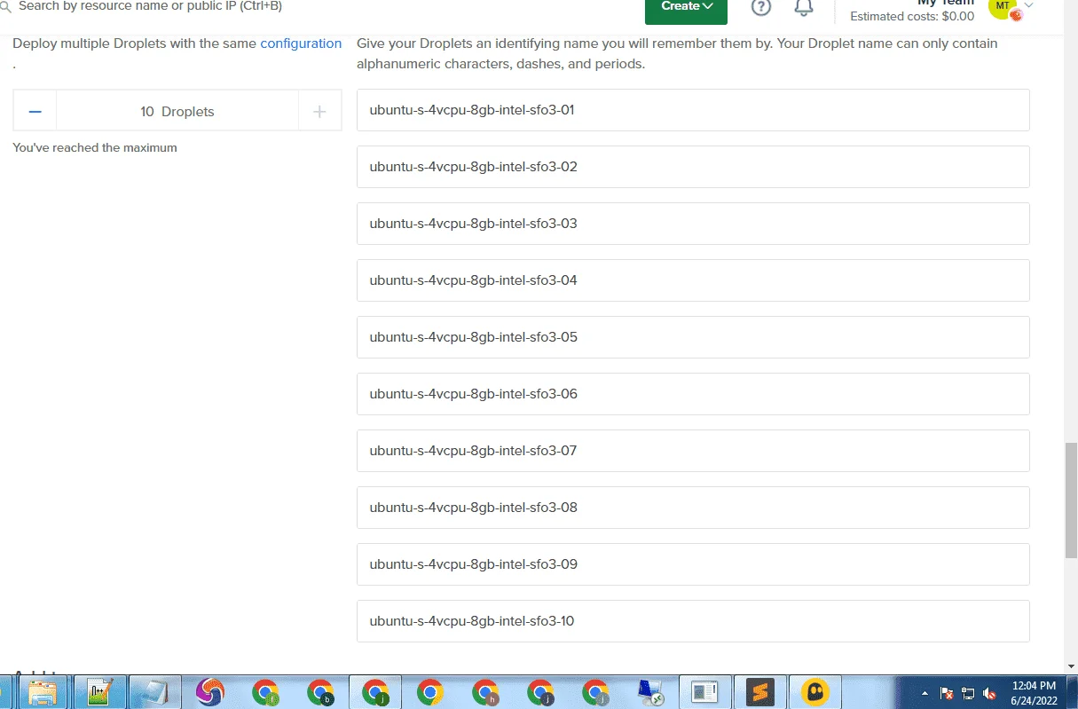Open the chart notepad taskbar app
Screen dimensions: 1078x709
click(99, 692)
